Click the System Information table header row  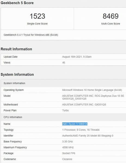click(63, 83)
